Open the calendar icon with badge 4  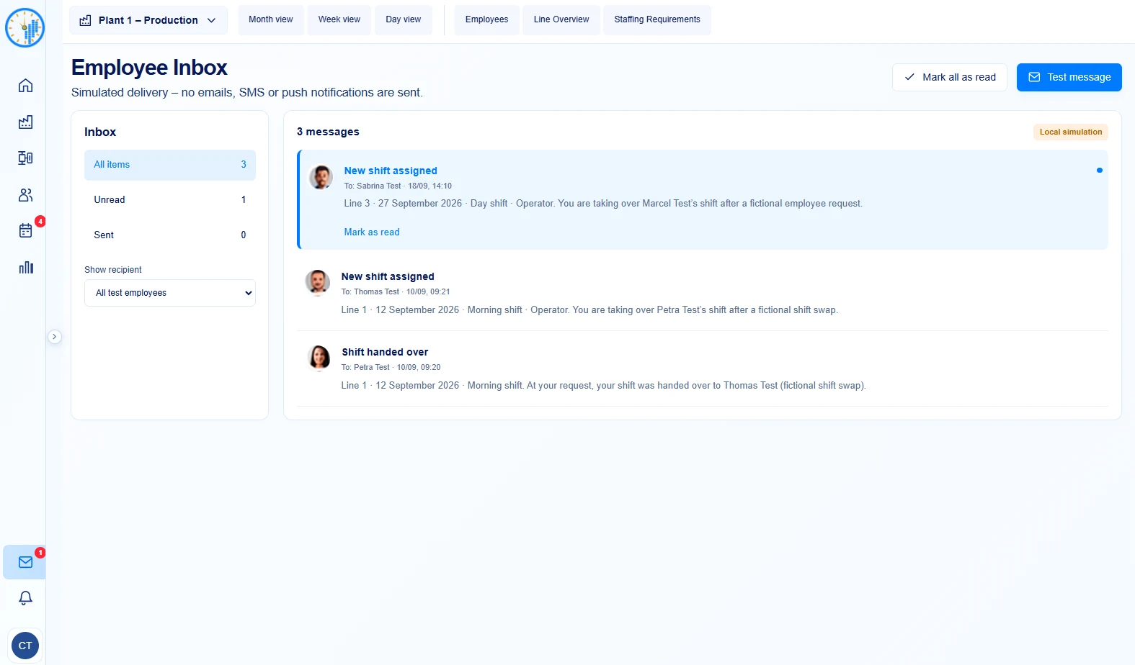pyautogui.click(x=26, y=230)
